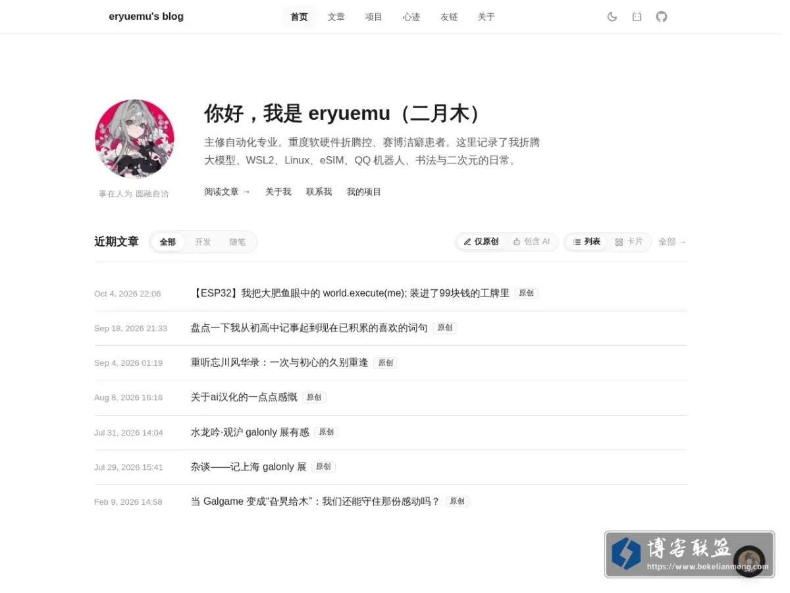Click the heading 你好，我是 eryuemu（二月木）
This screenshot has height=593, width=790.
[346, 113]
